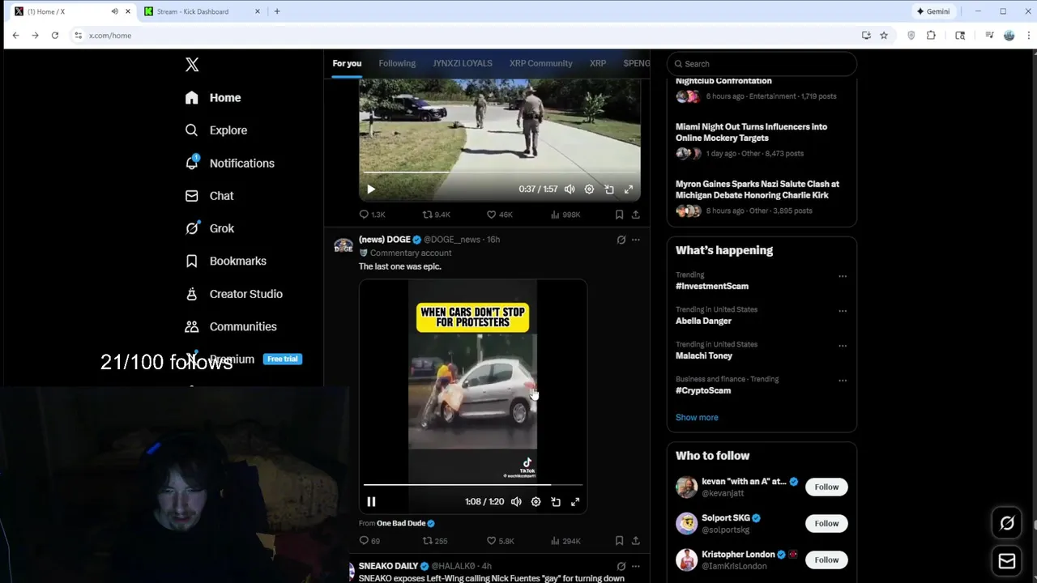Open options for #CryptoScam trend
This screenshot has width=1037, height=583.
(x=843, y=381)
